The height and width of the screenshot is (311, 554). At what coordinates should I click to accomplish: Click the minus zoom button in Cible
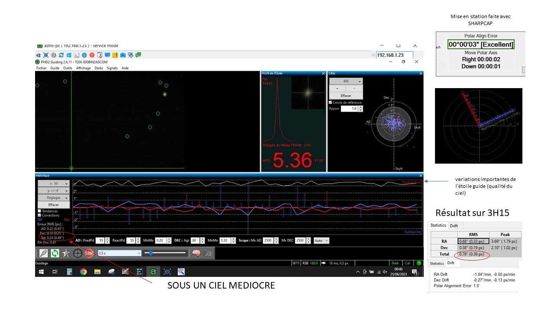354,88
